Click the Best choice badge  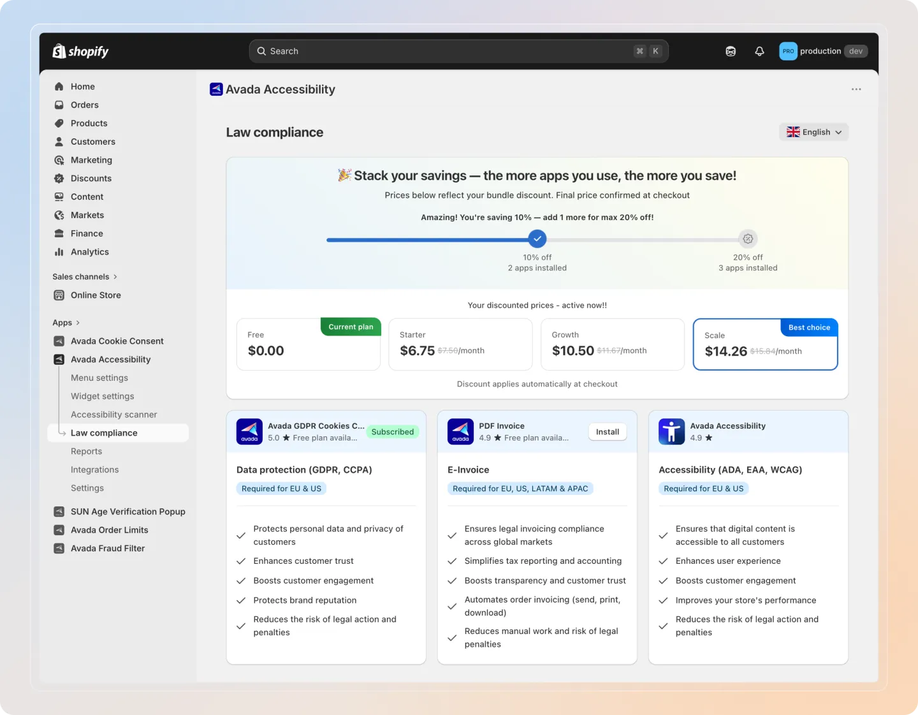click(809, 327)
